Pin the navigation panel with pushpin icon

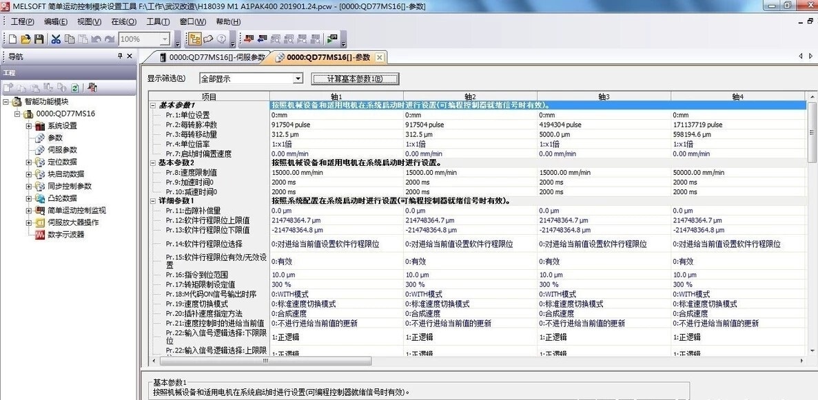[120, 56]
